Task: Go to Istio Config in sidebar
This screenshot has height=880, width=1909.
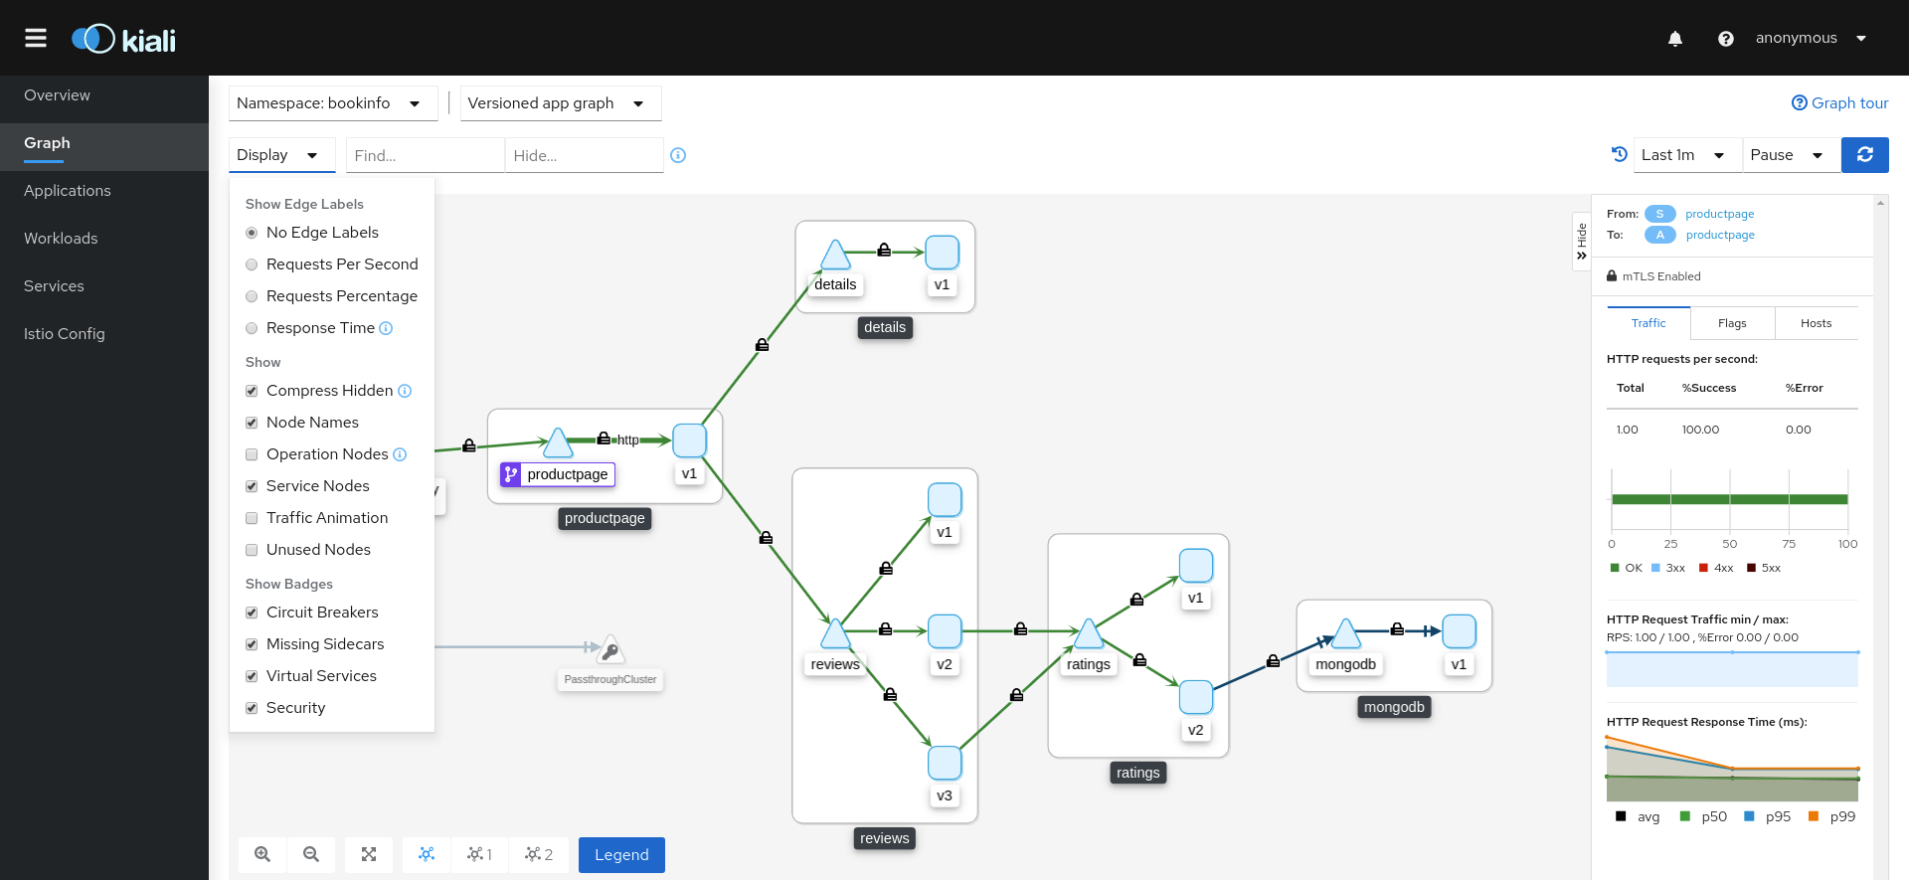Action: click(x=104, y=334)
